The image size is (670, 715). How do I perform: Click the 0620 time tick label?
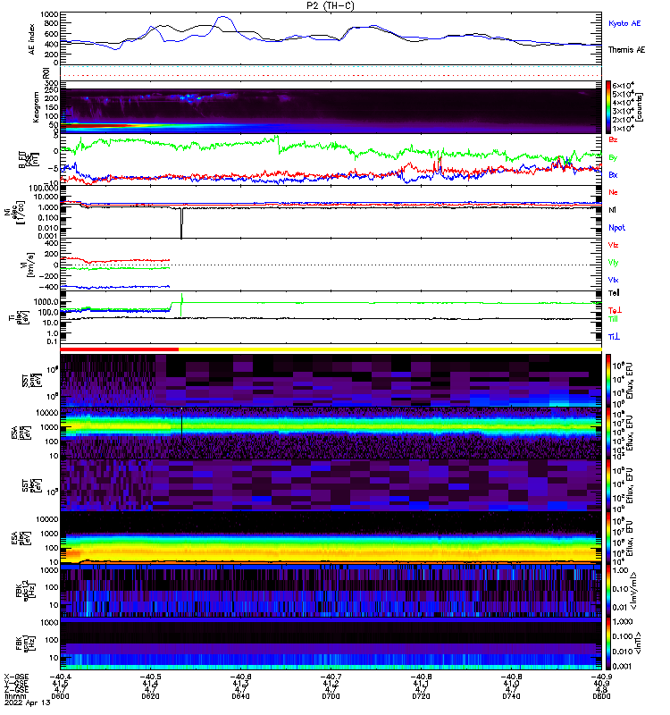click(x=150, y=696)
